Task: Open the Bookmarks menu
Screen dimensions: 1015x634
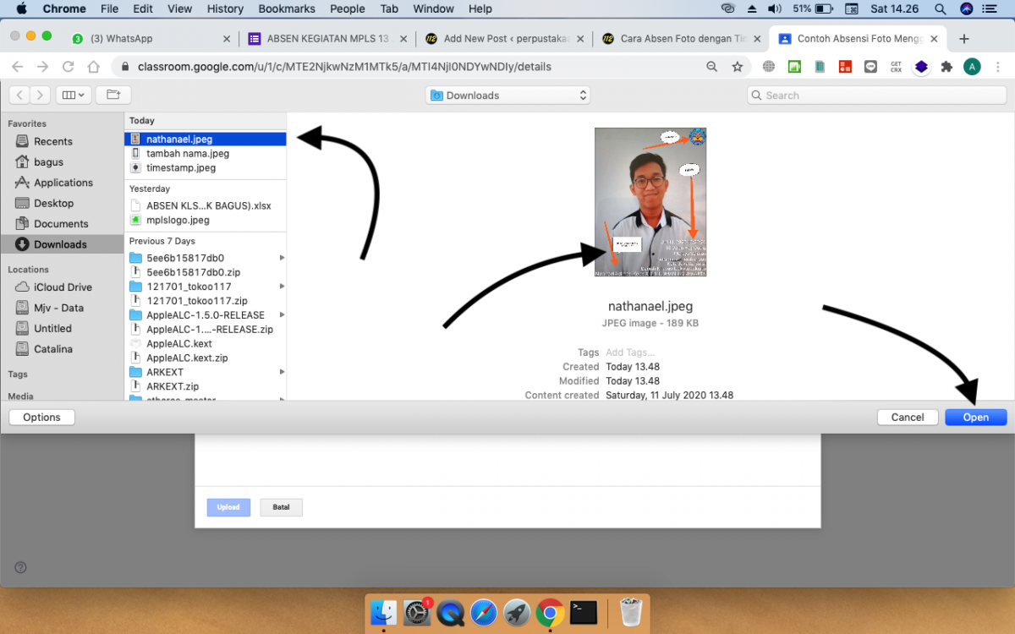Action: 286,9
